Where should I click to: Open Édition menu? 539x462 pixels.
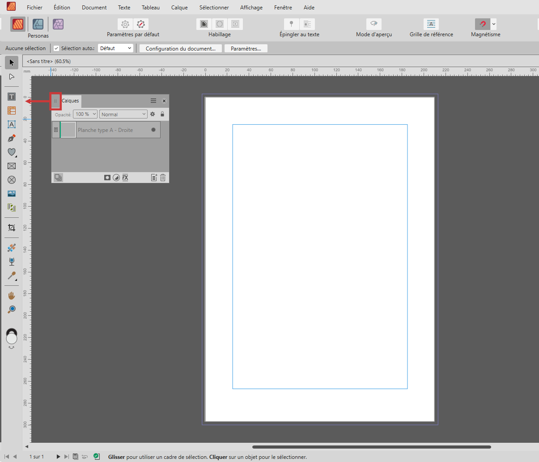[x=62, y=8]
